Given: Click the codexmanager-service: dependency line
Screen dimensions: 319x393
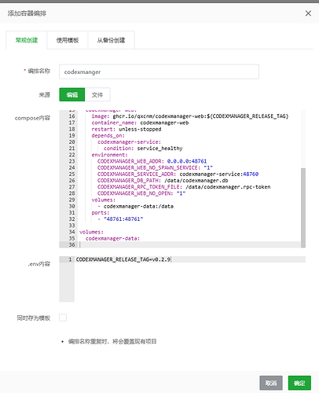Looking at the screenshot, I should point(130,142).
